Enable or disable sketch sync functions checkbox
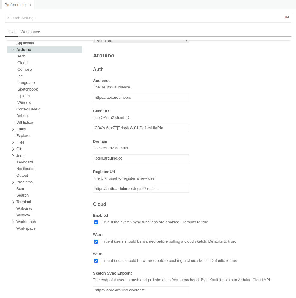296x298 pixels. tap(96, 222)
